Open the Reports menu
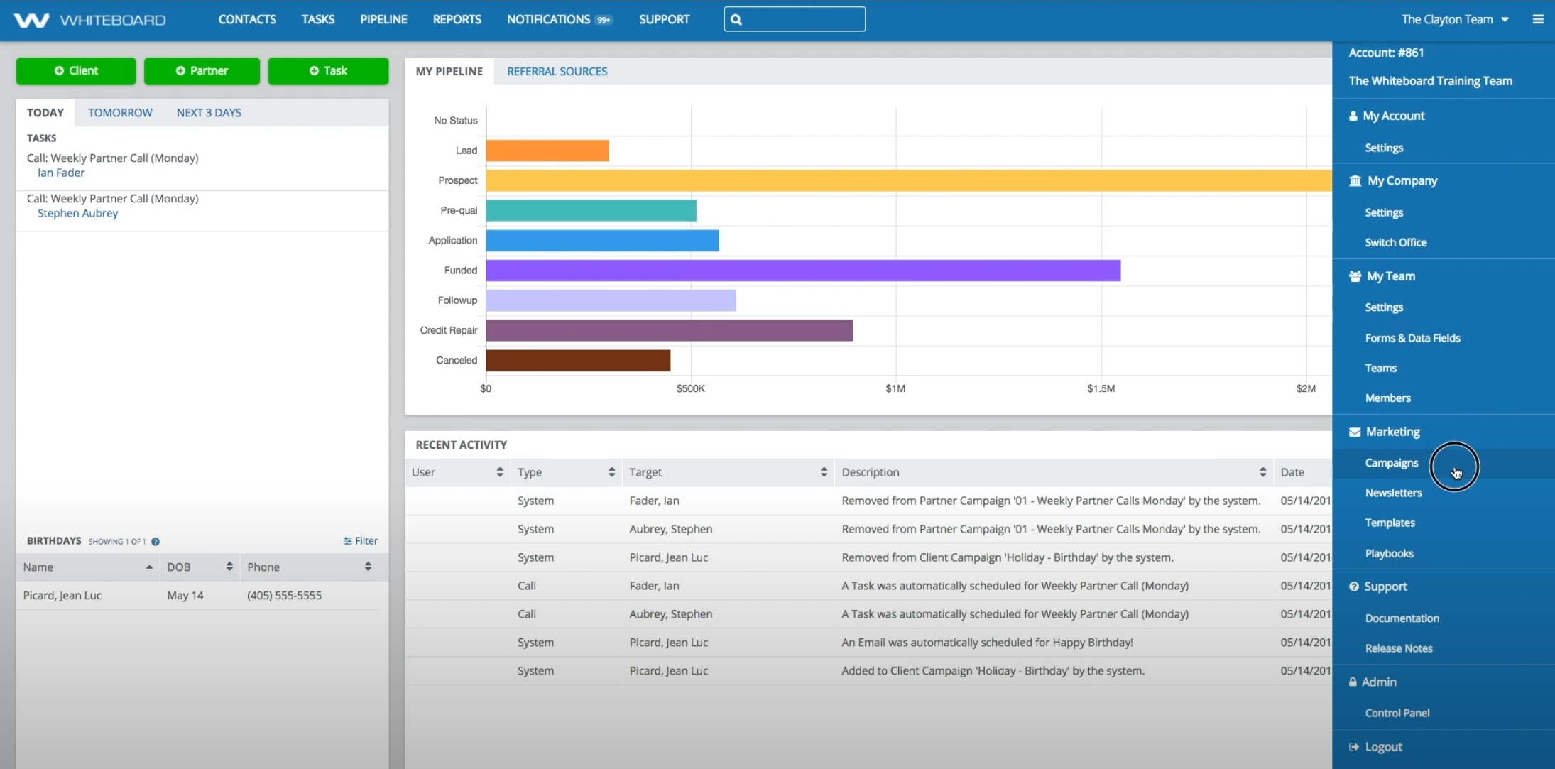 click(x=457, y=19)
